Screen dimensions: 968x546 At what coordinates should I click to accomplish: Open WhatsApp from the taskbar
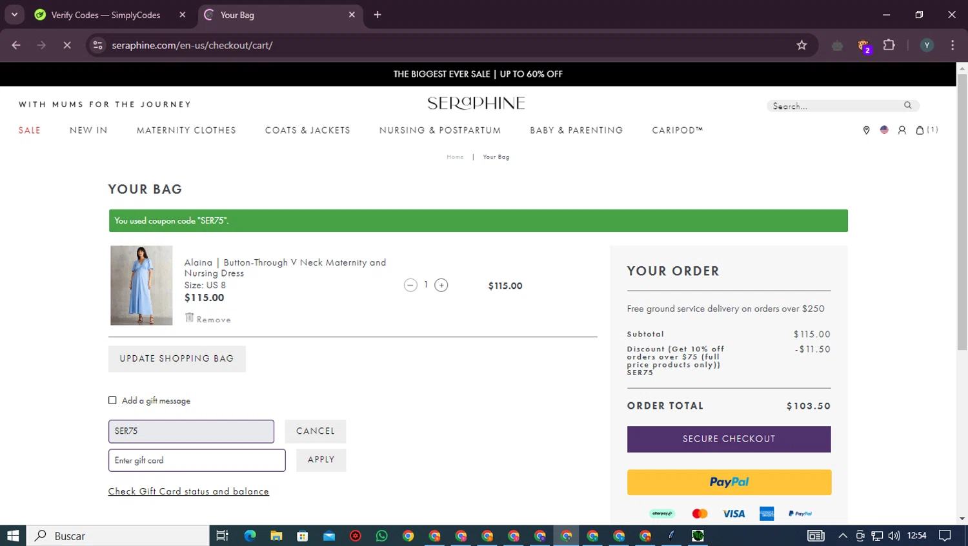point(381,536)
